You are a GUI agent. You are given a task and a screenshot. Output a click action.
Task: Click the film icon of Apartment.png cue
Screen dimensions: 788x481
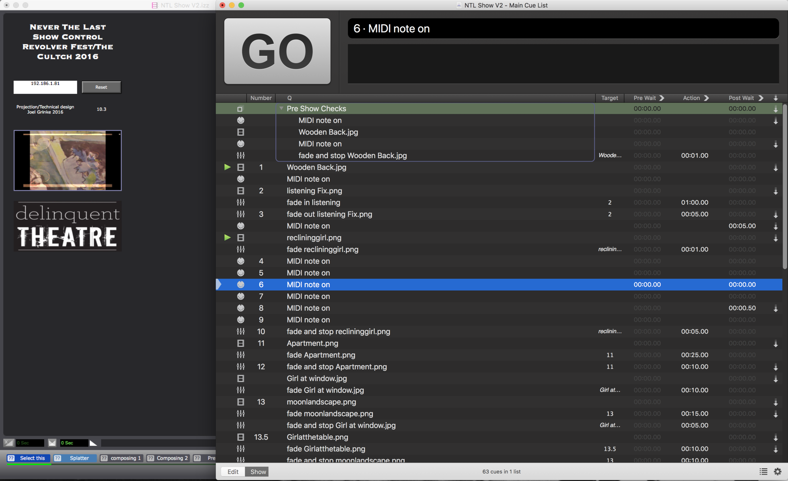pos(240,343)
